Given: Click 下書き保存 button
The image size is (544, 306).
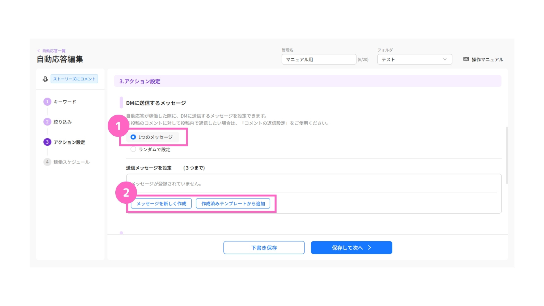Looking at the screenshot, I should click(264, 248).
